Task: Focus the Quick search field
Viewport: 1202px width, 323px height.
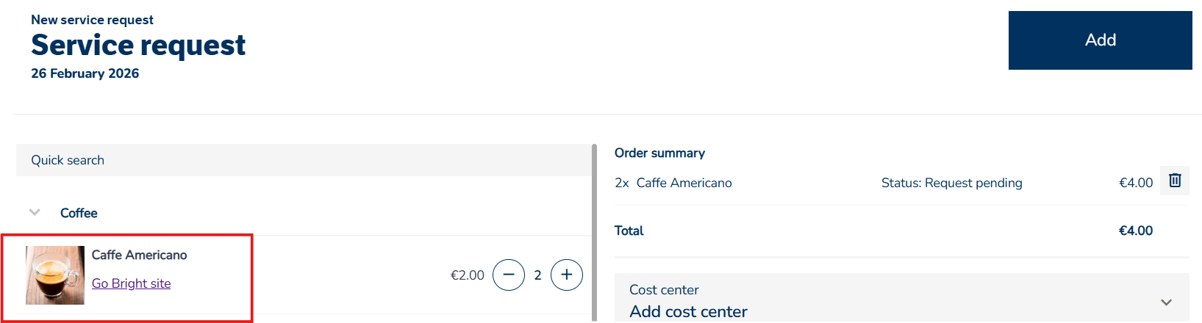Action: pyautogui.click(x=303, y=160)
